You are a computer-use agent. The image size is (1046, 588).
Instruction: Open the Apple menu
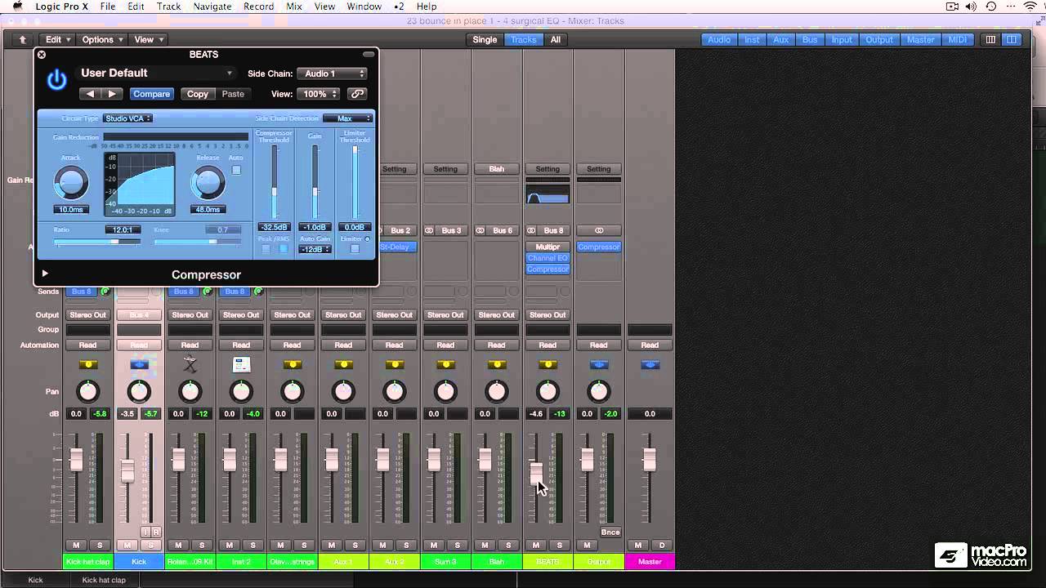click(17, 7)
